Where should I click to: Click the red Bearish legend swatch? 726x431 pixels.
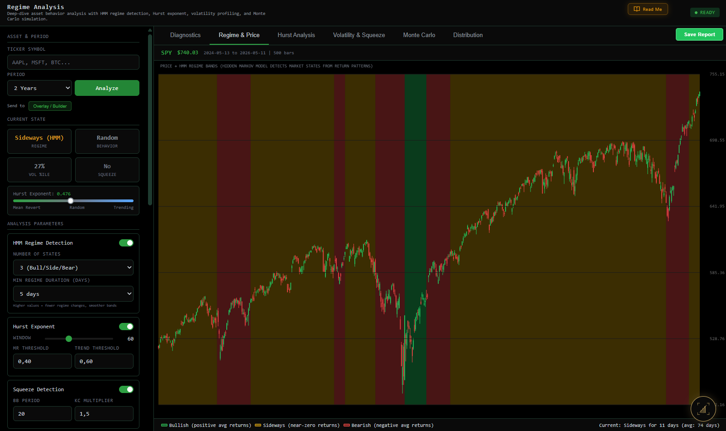347,425
